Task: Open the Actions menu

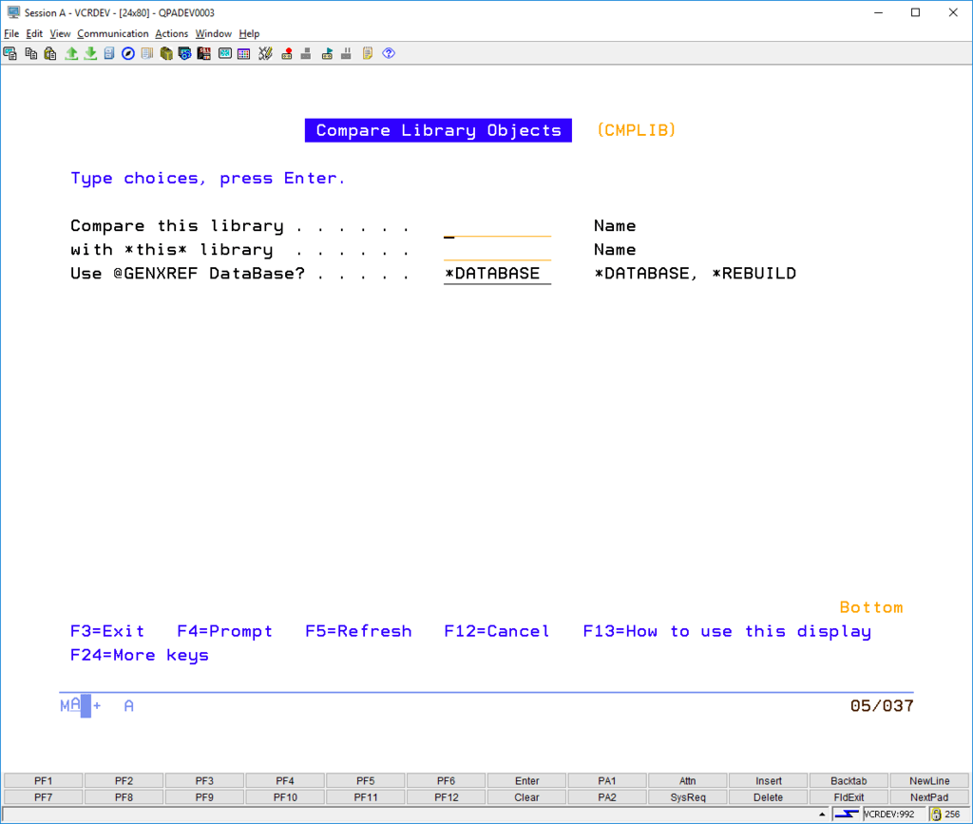Action: (x=171, y=33)
